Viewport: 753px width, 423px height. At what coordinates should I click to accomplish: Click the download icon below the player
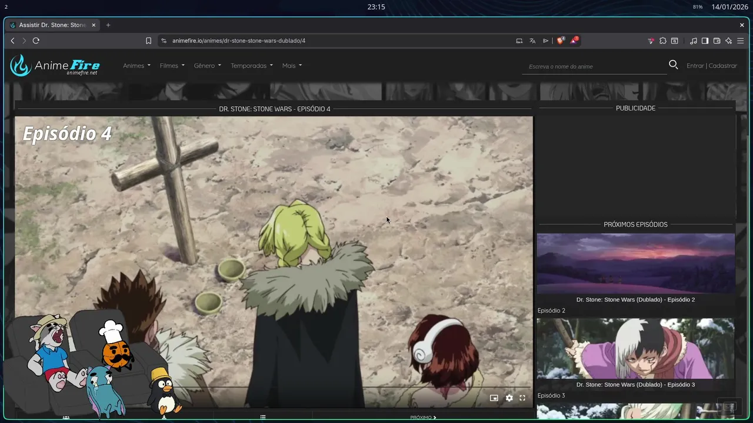(164, 417)
